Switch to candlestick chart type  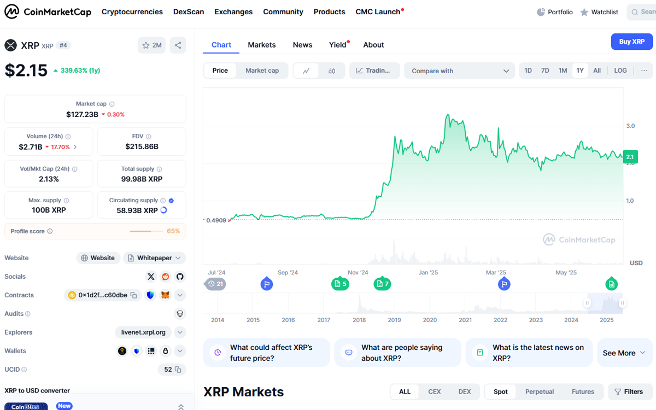pyautogui.click(x=332, y=71)
